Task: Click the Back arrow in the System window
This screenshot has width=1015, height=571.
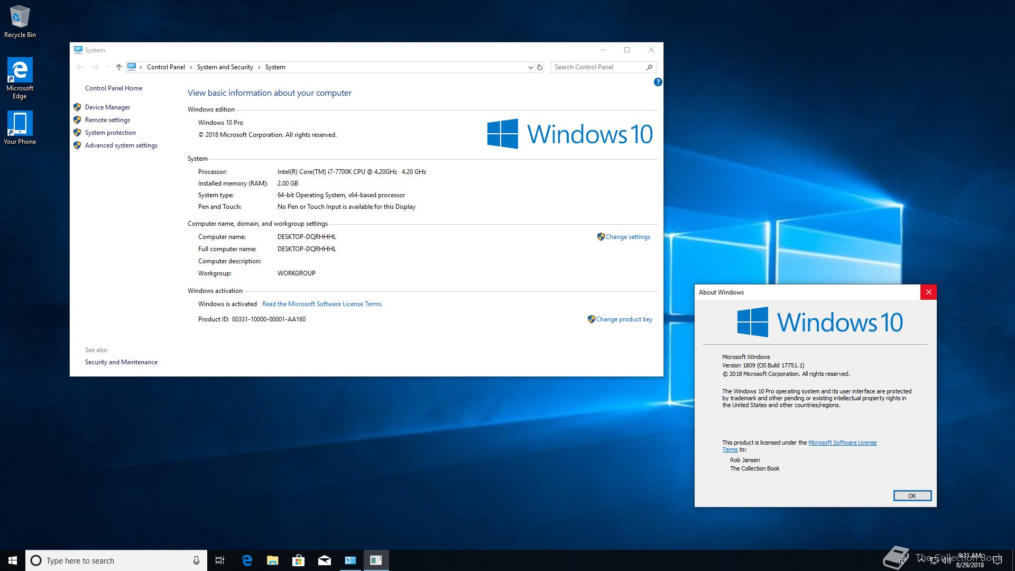Action: pyautogui.click(x=80, y=67)
